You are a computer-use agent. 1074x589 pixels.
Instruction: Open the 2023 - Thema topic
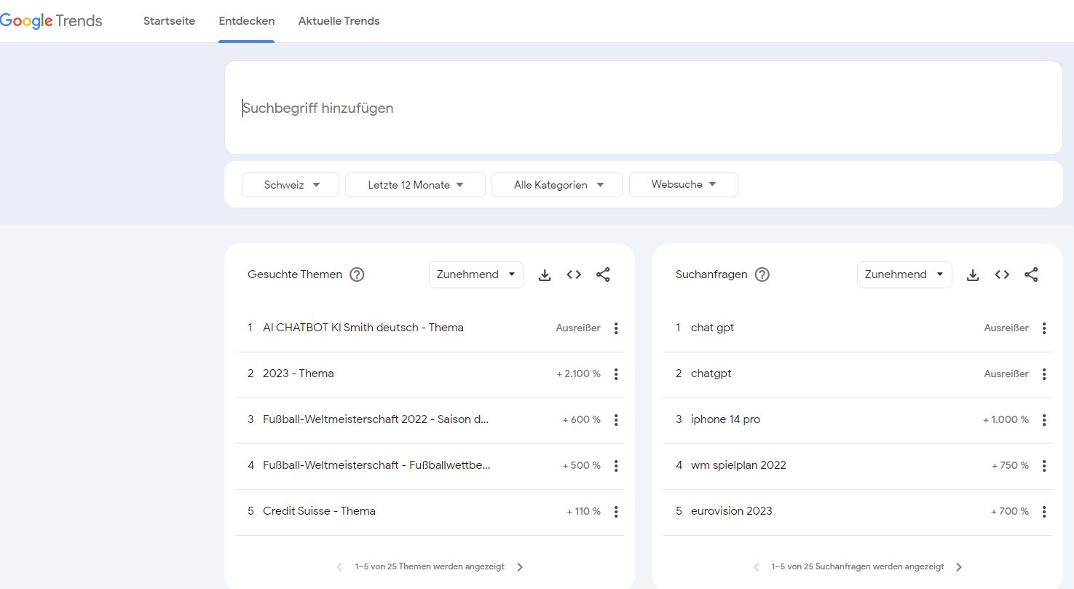coord(299,373)
